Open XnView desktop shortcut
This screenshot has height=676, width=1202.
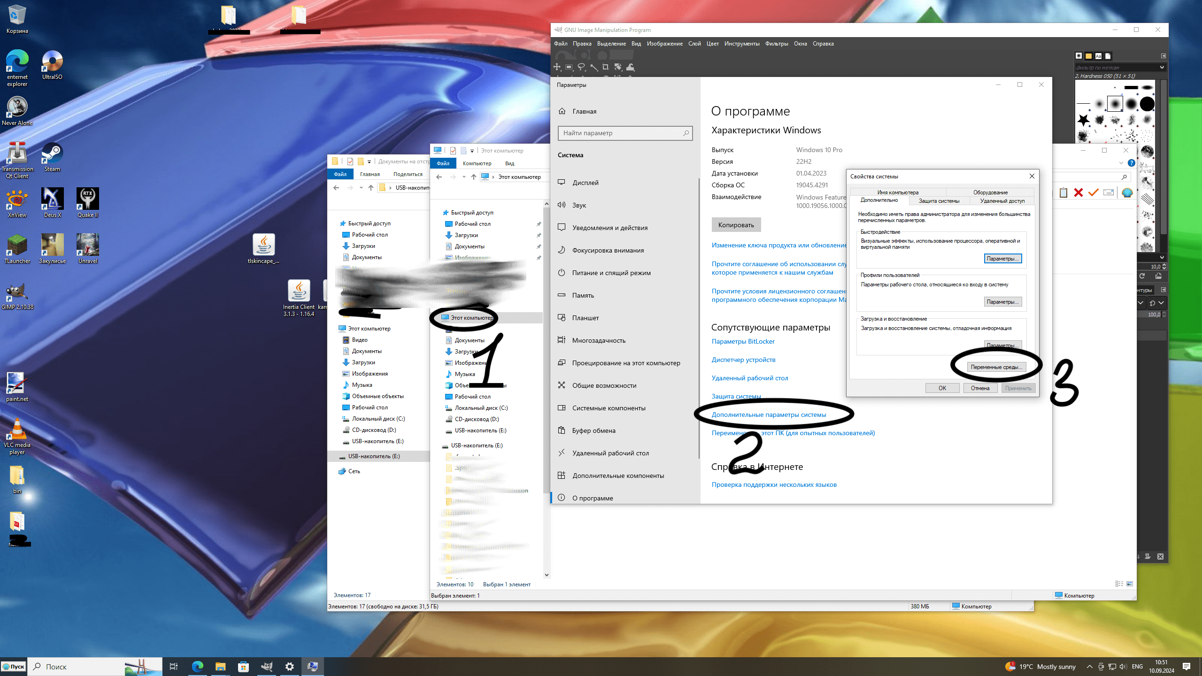pos(17,203)
